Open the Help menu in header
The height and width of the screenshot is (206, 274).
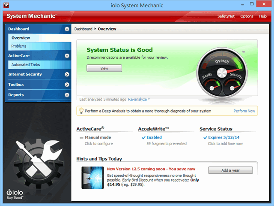pyautogui.click(x=263, y=16)
